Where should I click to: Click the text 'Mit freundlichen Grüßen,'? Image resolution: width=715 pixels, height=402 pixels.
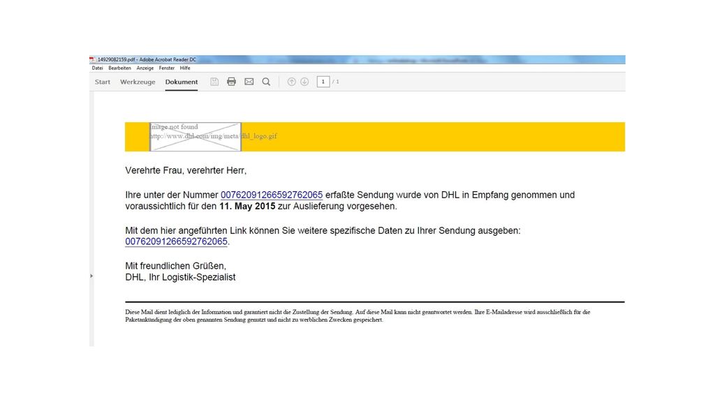(x=175, y=266)
